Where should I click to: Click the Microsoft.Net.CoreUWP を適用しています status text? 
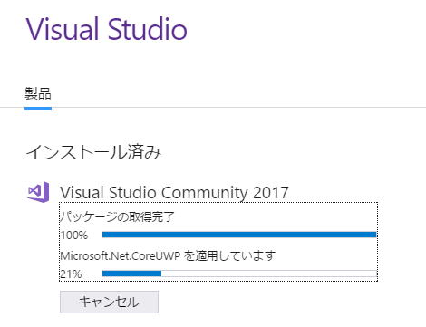click(x=168, y=256)
